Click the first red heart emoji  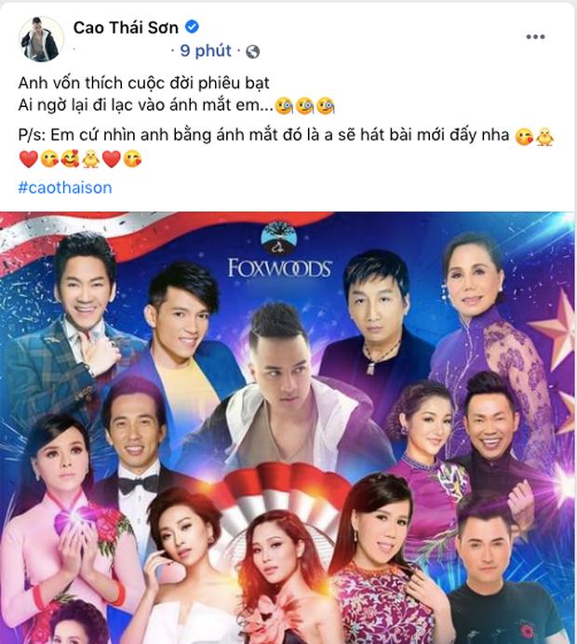29,159
